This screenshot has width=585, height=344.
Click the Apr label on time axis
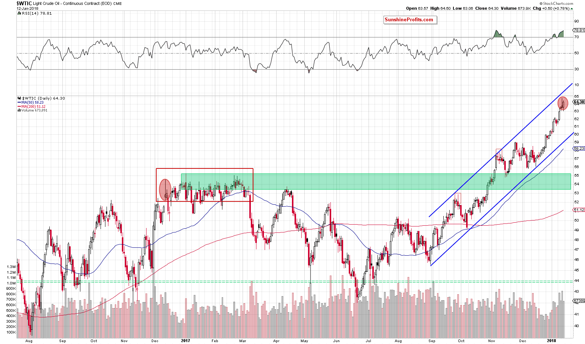(276, 341)
